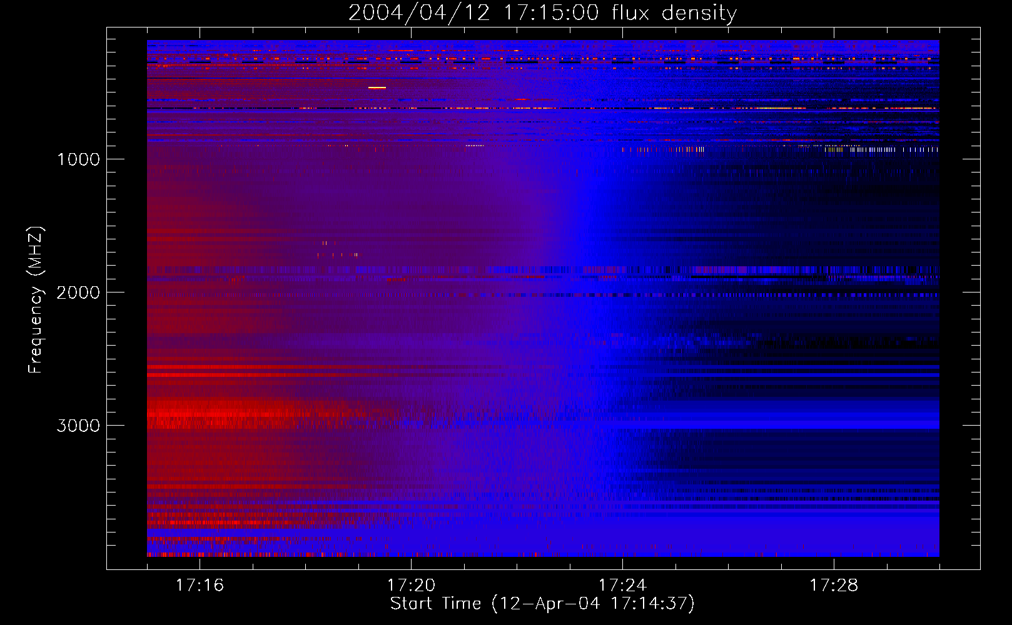The height and width of the screenshot is (625, 1012).
Task: Click the bright yellow-white burst near 17:19
Action: click(x=377, y=87)
